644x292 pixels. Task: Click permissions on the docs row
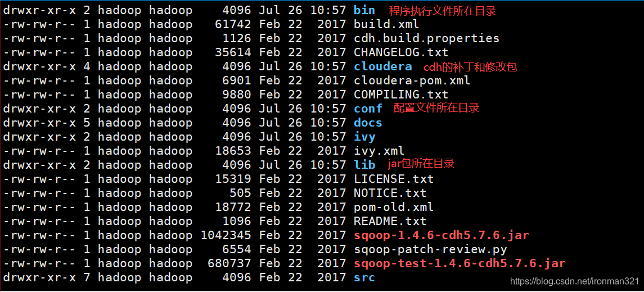click(x=39, y=123)
